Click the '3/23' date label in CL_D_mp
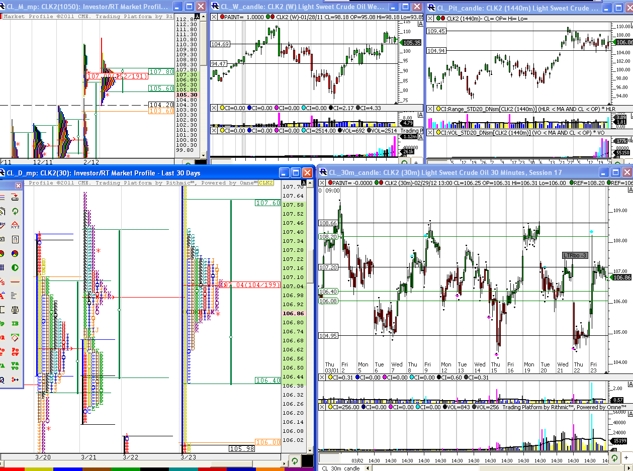 (189, 457)
